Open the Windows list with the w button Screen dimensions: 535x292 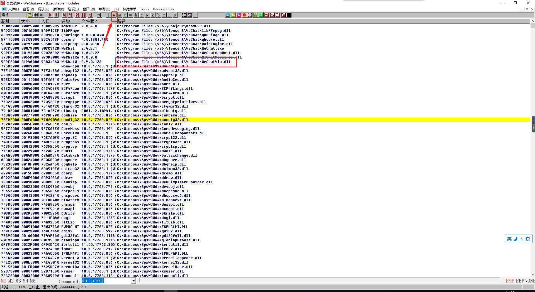coord(130,15)
